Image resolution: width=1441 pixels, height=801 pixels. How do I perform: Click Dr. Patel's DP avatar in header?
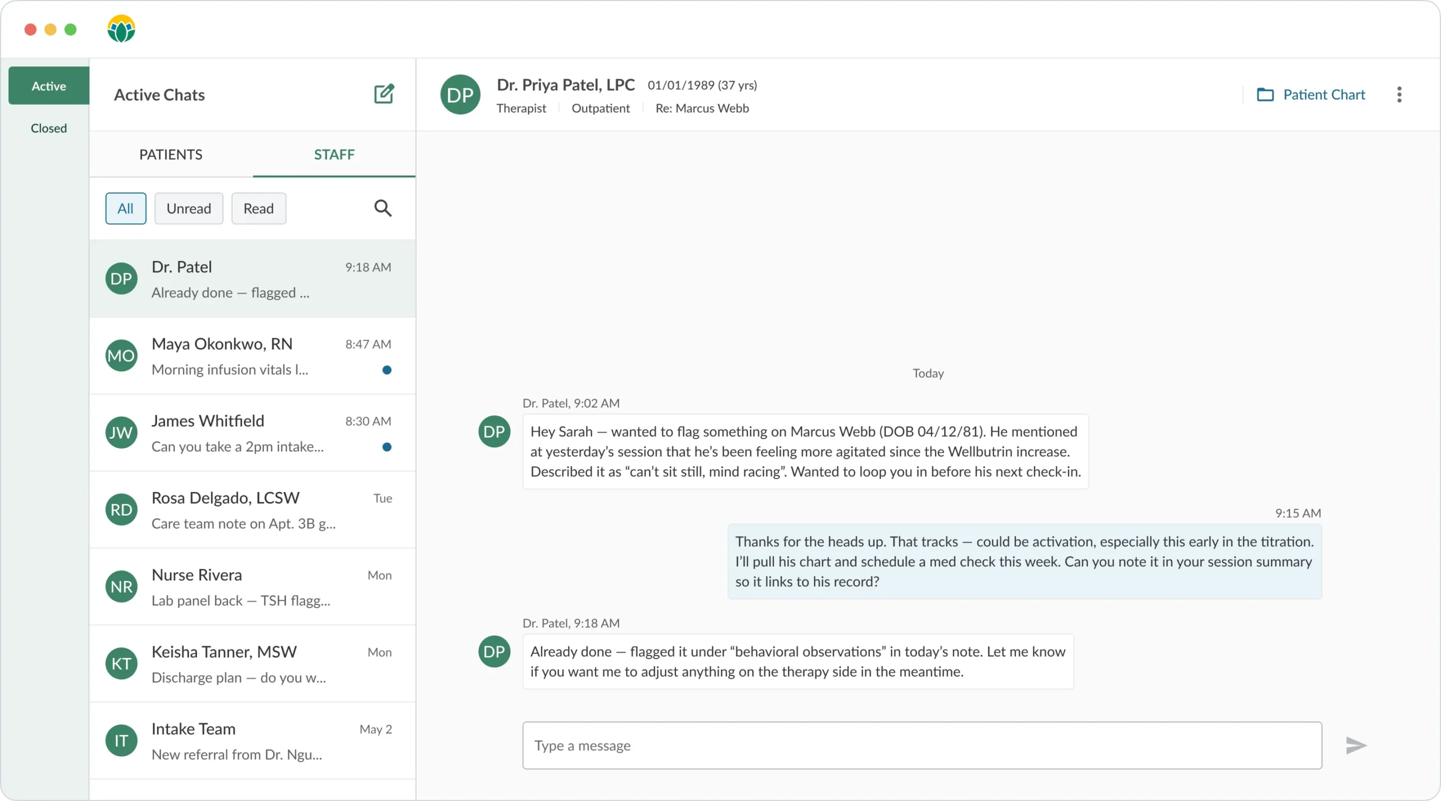(460, 95)
